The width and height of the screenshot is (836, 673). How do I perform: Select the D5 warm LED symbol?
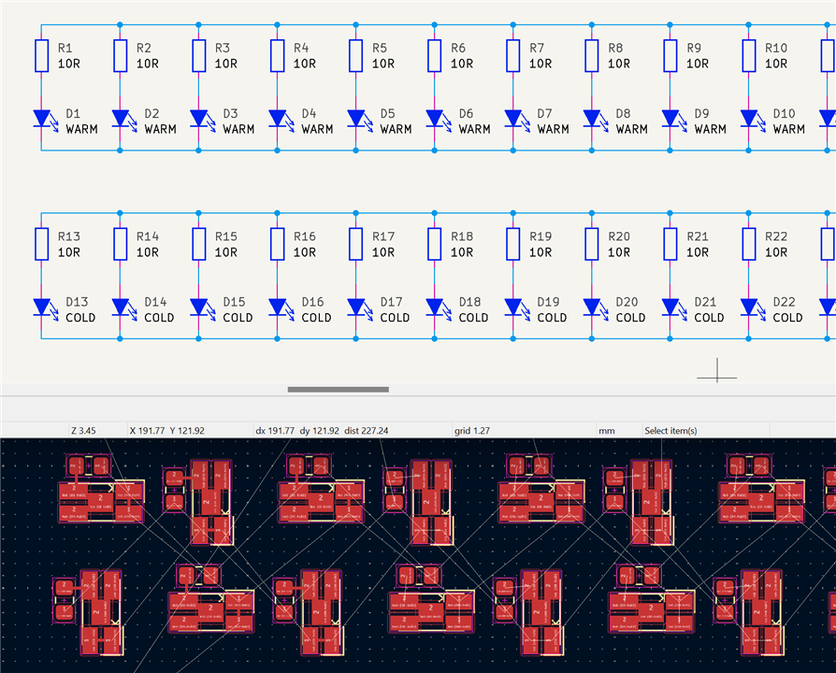358,120
